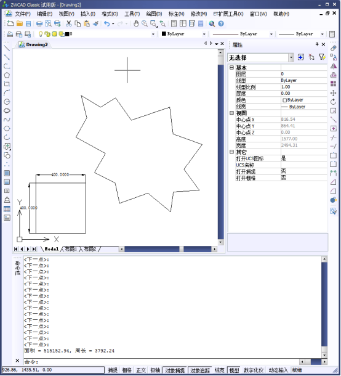
Task: Toggle 动态输入 dynamic input
Action: tap(278, 370)
